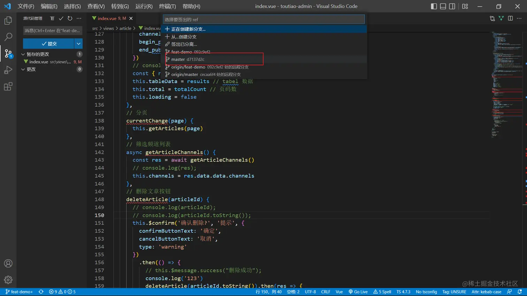This screenshot has width=527, height=296.
Task: Click the 提交 commit button
Action: [x=49, y=43]
